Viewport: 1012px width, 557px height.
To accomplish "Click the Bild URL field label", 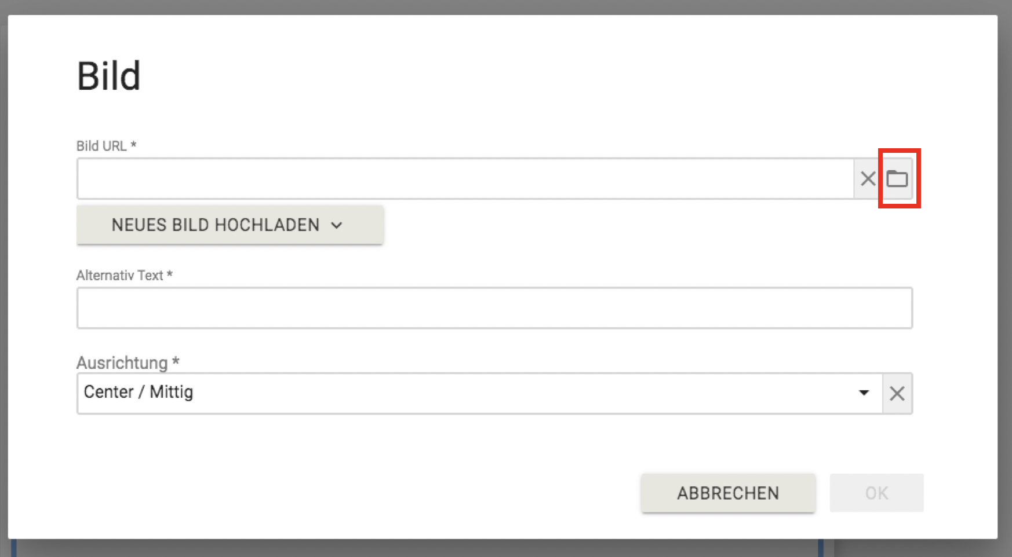I will tap(101, 146).
